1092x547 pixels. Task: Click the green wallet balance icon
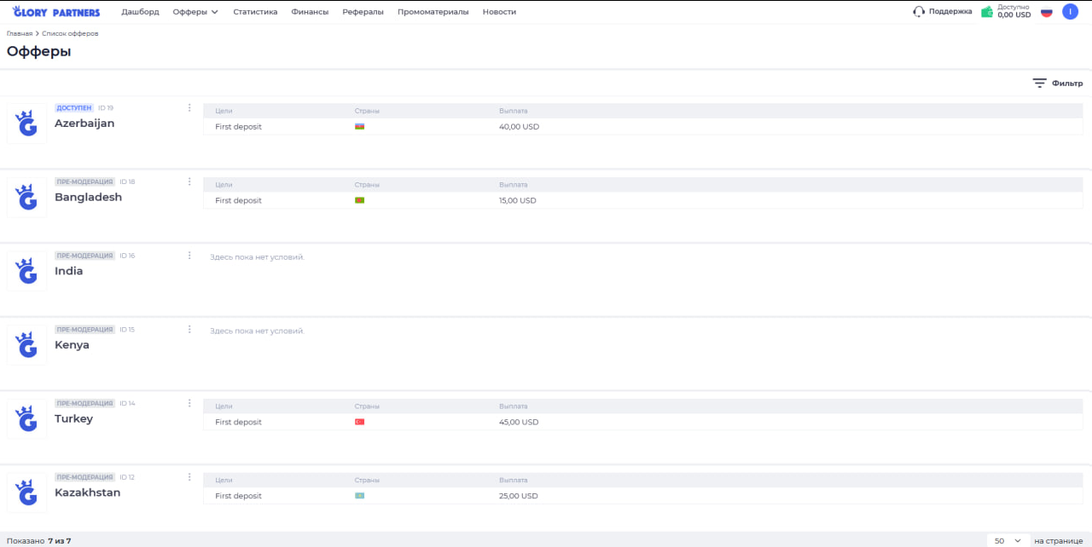(x=987, y=12)
